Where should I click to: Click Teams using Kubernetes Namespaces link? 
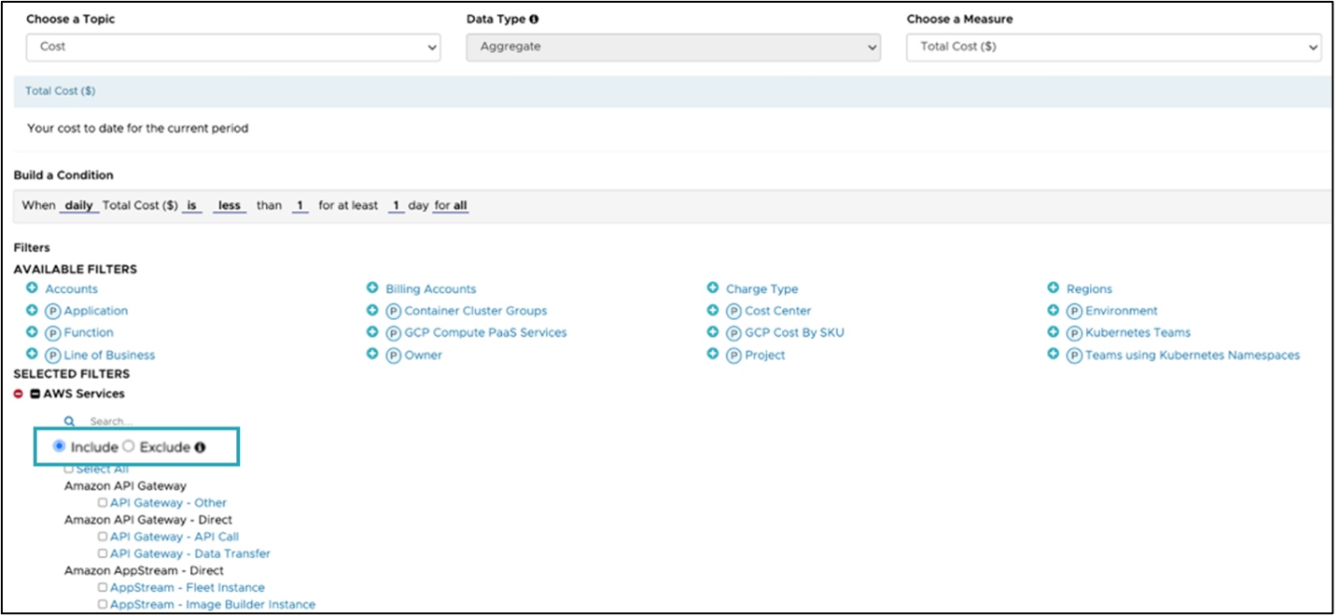[x=1193, y=355]
